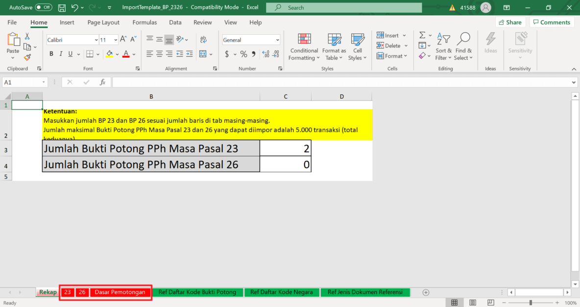Switch to the Formulas ribbon tab
580x307 pixels.
[145, 22]
